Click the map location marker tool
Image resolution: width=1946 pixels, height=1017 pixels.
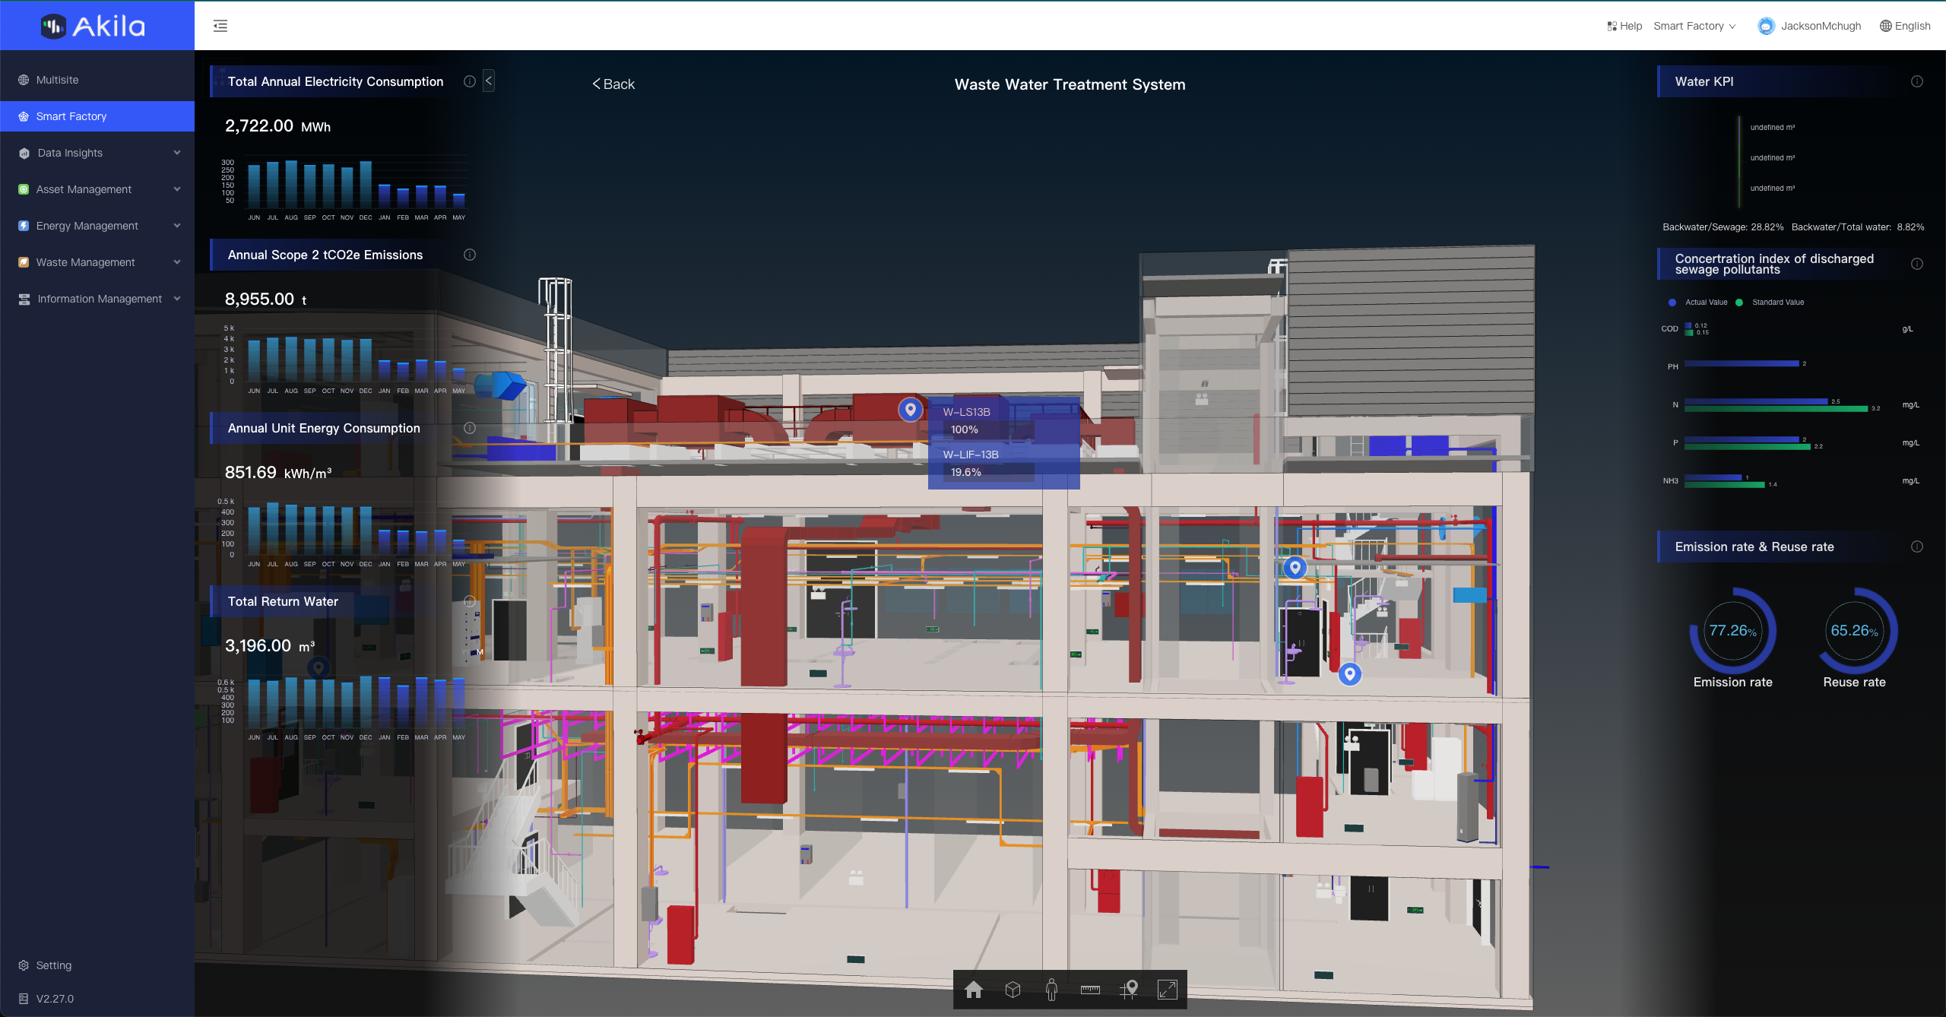coord(1130,989)
